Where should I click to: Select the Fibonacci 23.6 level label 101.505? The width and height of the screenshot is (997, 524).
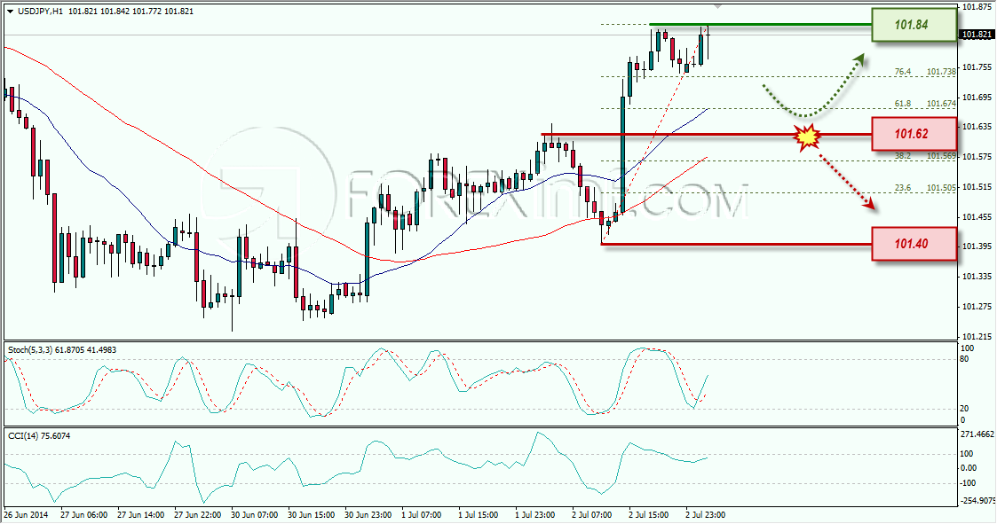pos(941,187)
